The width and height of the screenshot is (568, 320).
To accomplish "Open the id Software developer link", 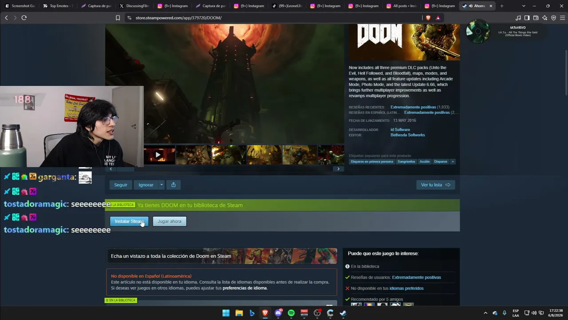I will (x=400, y=130).
